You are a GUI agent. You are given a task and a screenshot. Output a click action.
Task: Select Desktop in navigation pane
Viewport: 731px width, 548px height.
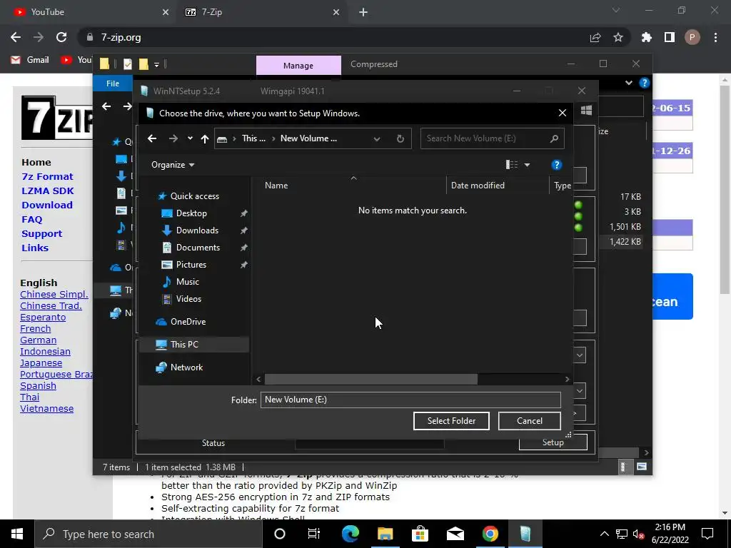pyautogui.click(x=191, y=213)
